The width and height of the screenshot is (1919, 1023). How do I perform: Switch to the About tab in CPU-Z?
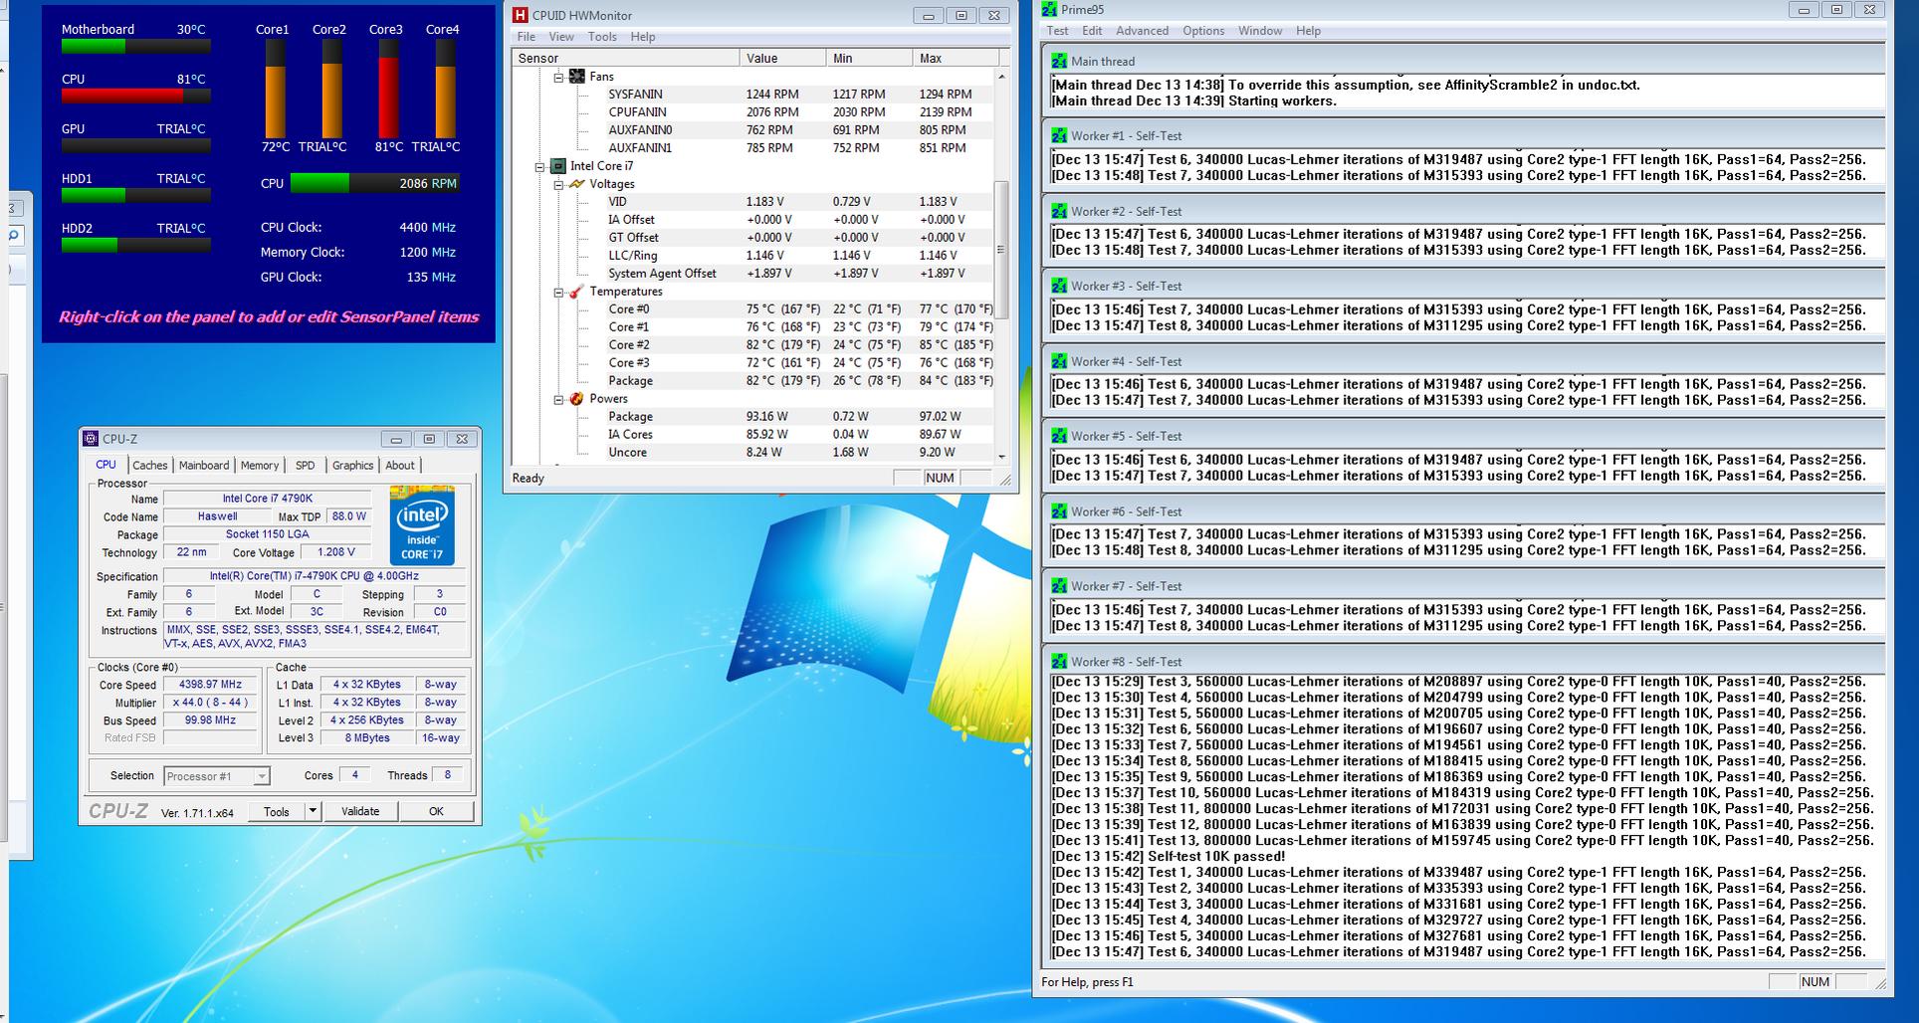(x=400, y=465)
